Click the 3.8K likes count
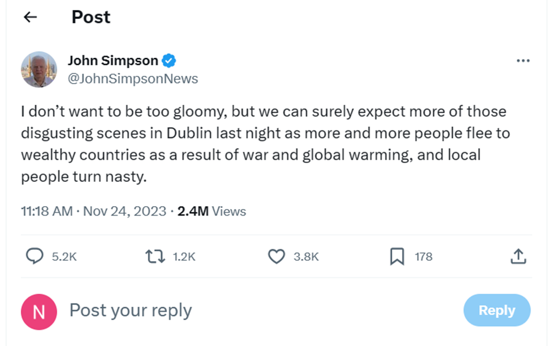556x346 pixels. [x=306, y=257]
